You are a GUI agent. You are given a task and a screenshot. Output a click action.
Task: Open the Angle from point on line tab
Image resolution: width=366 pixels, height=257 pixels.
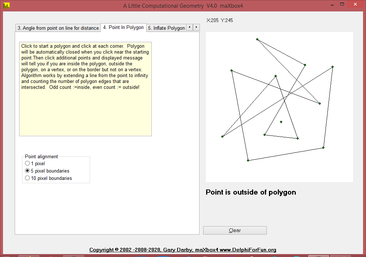(x=58, y=28)
